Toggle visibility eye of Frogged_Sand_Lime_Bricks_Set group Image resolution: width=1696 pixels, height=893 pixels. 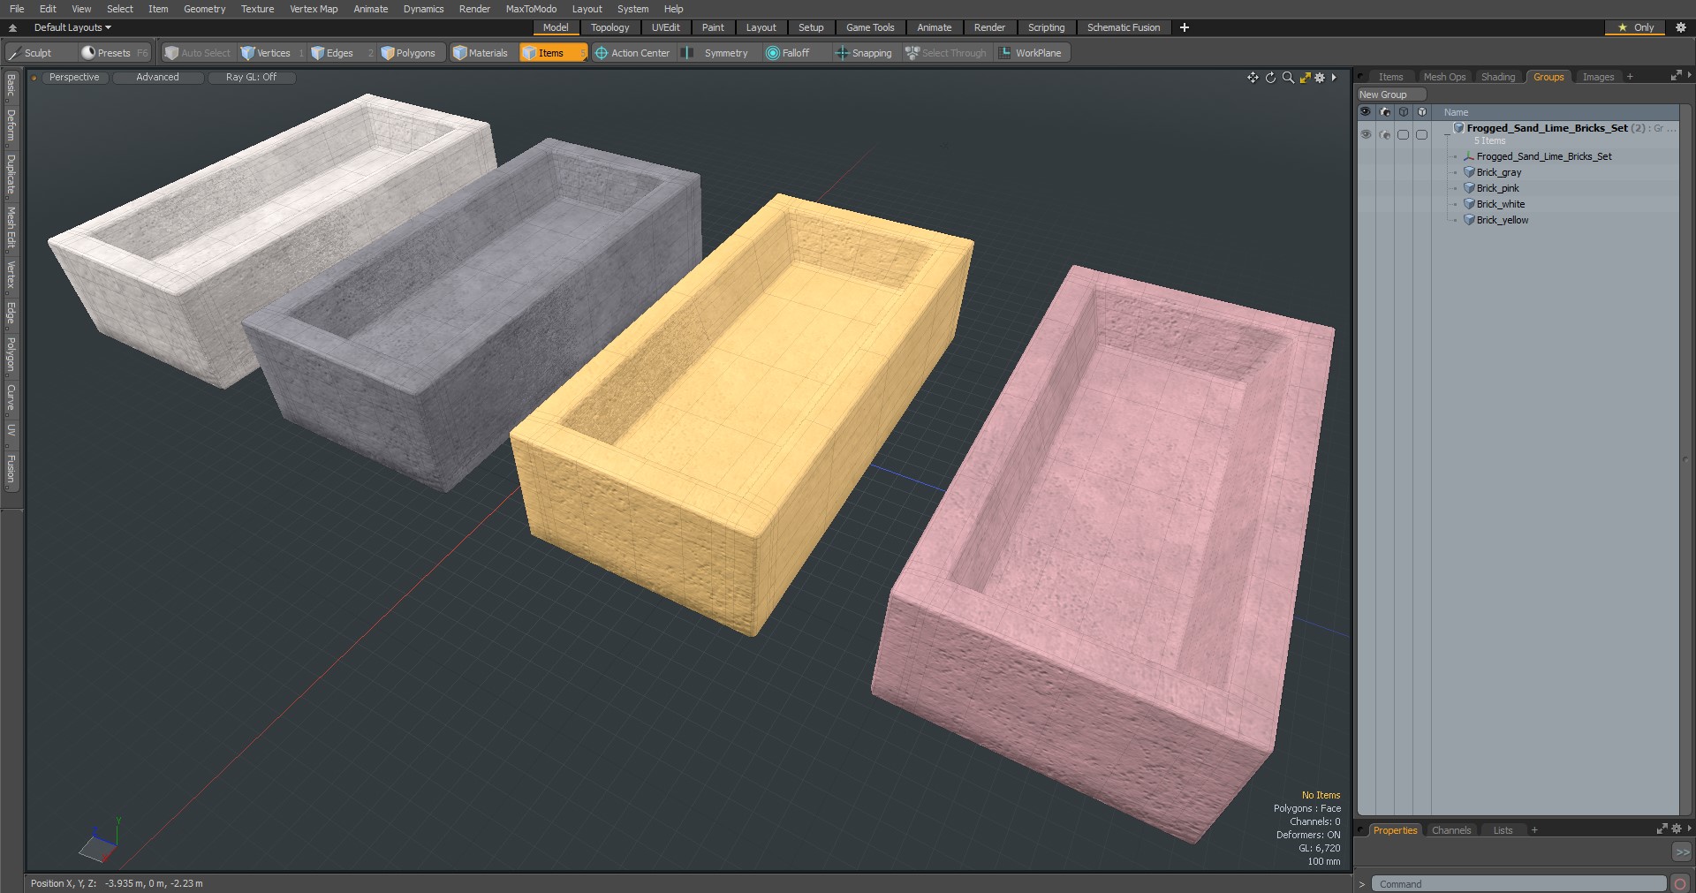click(x=1366, y=135)
